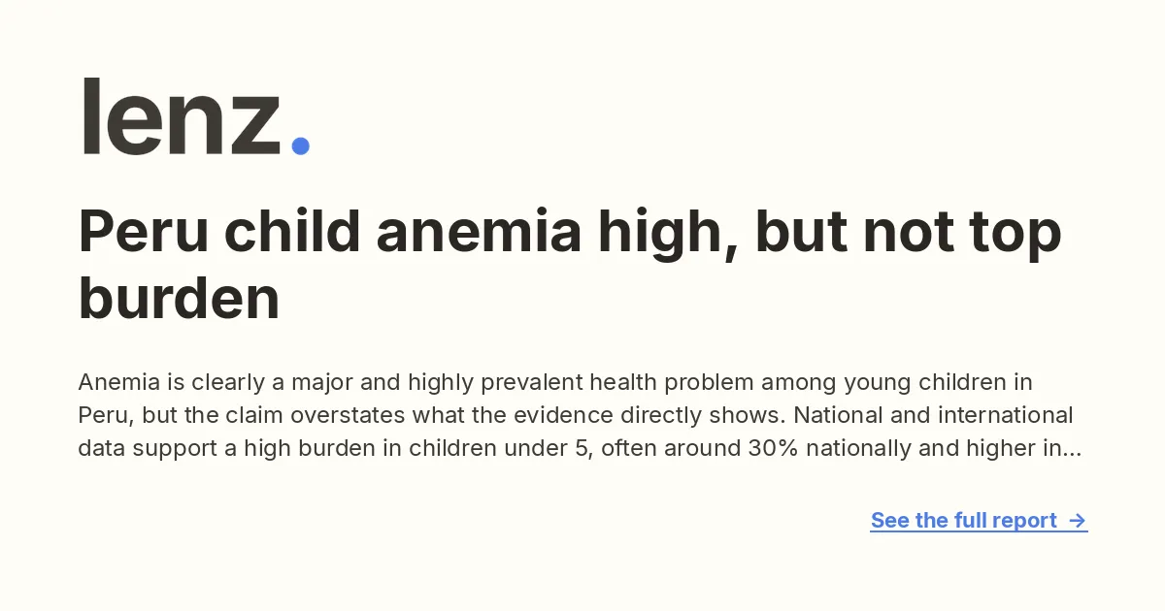Click the word report in the link
The height and width of the screenshot is (611, 1165).
pyautogui.click(x=1024, y=521)
